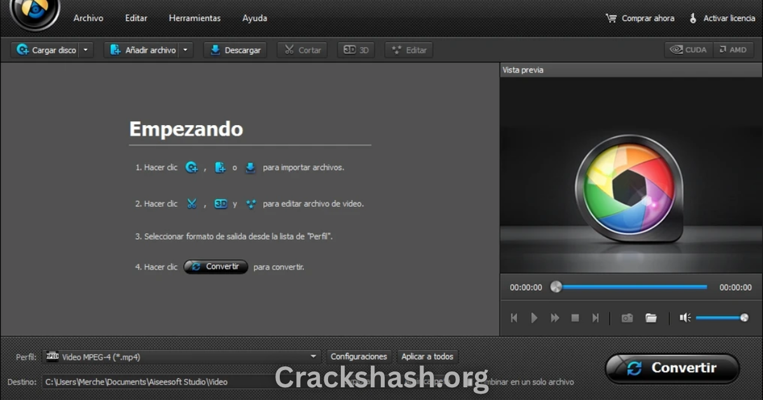
Task: Click the Cargar disco button
Action: [x=46, y=50]
